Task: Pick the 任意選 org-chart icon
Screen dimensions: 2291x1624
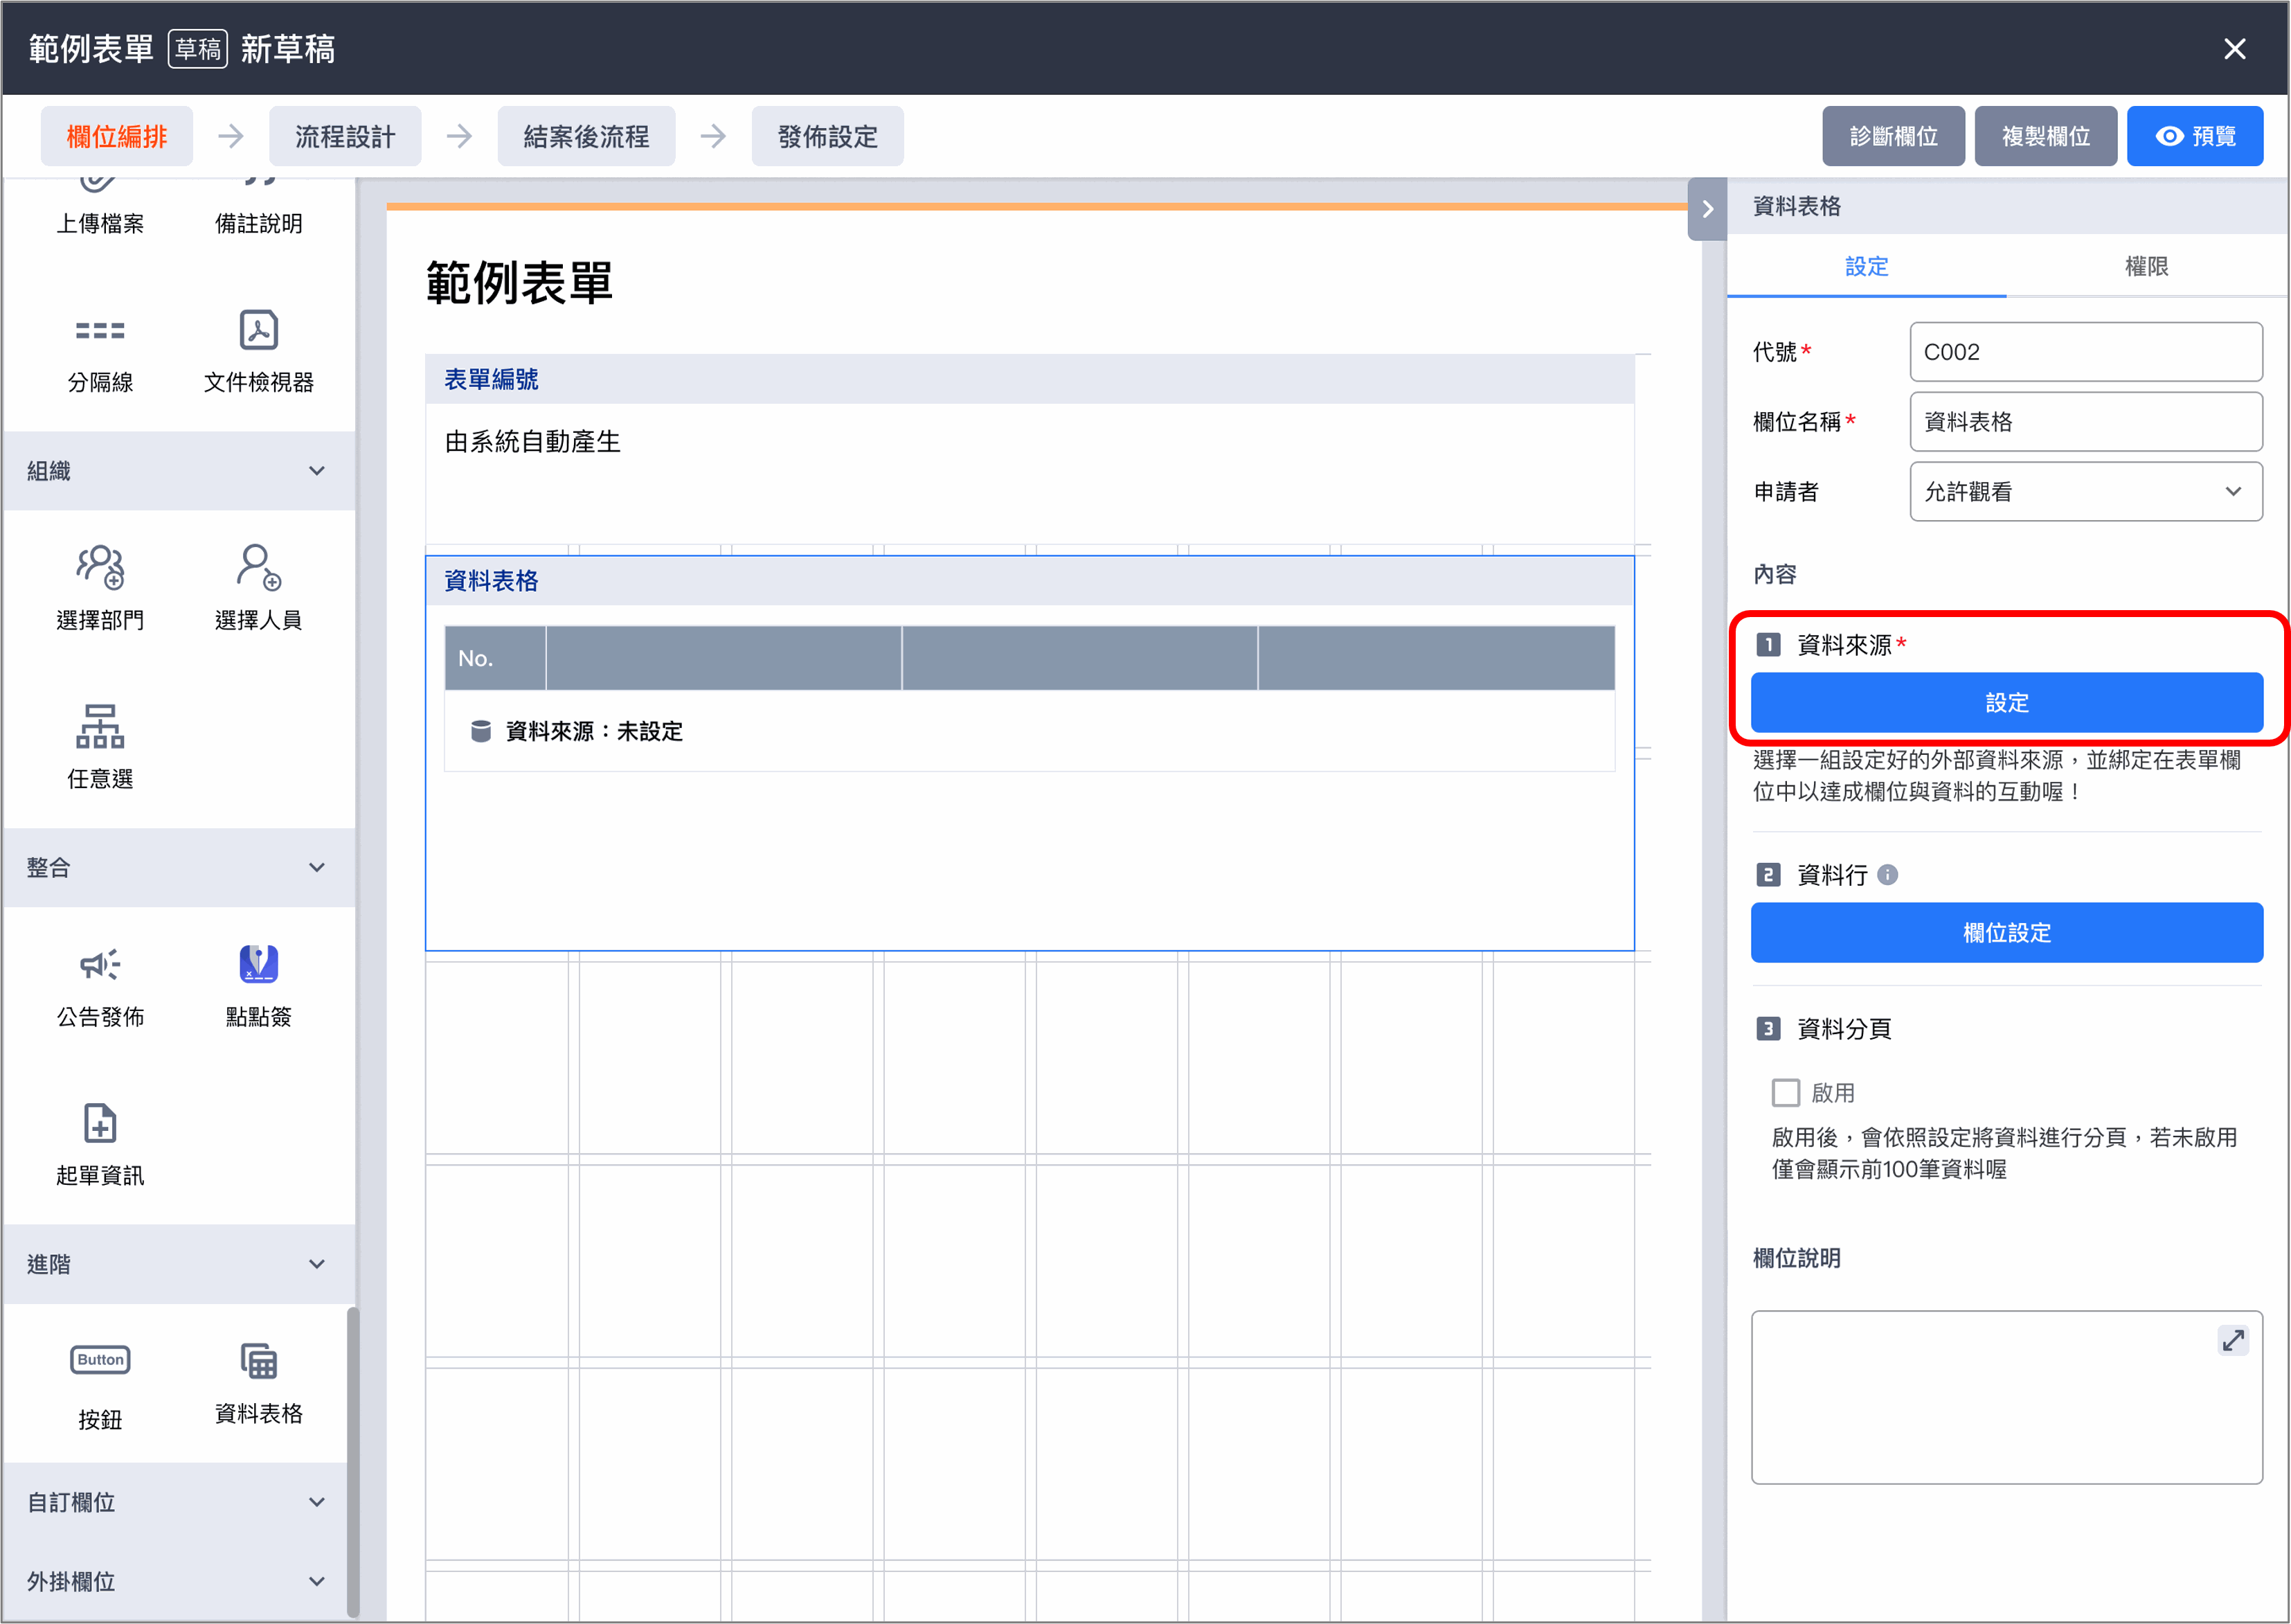Action: 100,726
